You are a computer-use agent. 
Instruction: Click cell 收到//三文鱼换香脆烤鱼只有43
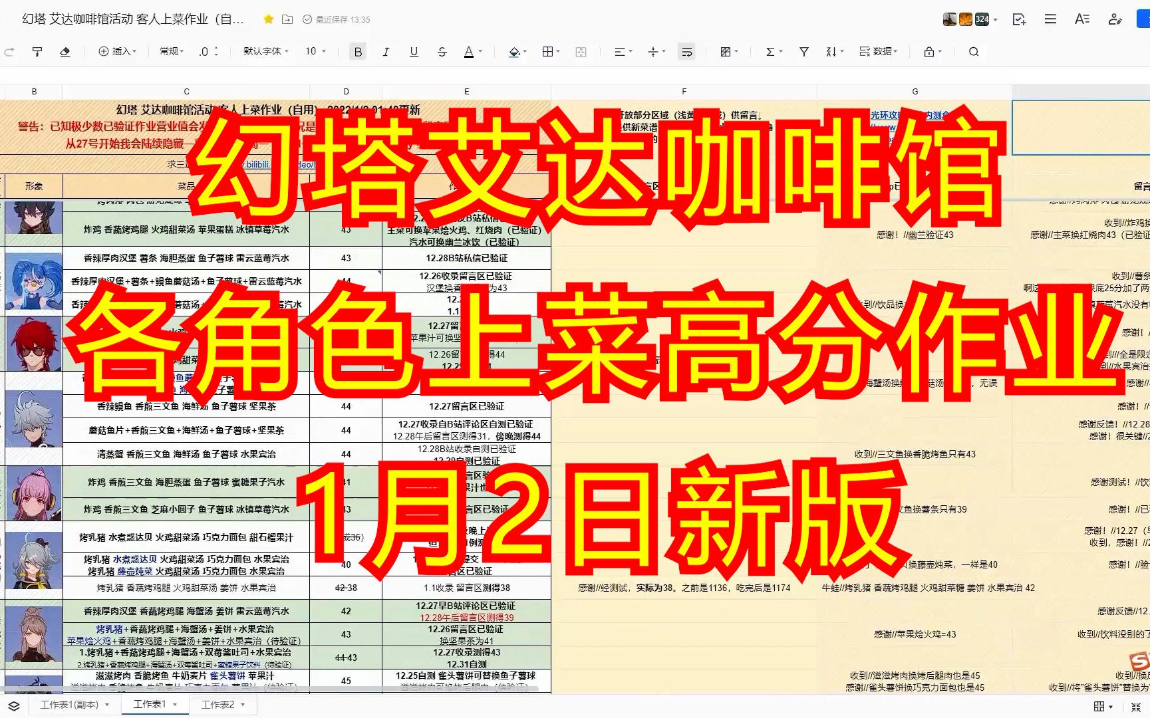(915, 455)
